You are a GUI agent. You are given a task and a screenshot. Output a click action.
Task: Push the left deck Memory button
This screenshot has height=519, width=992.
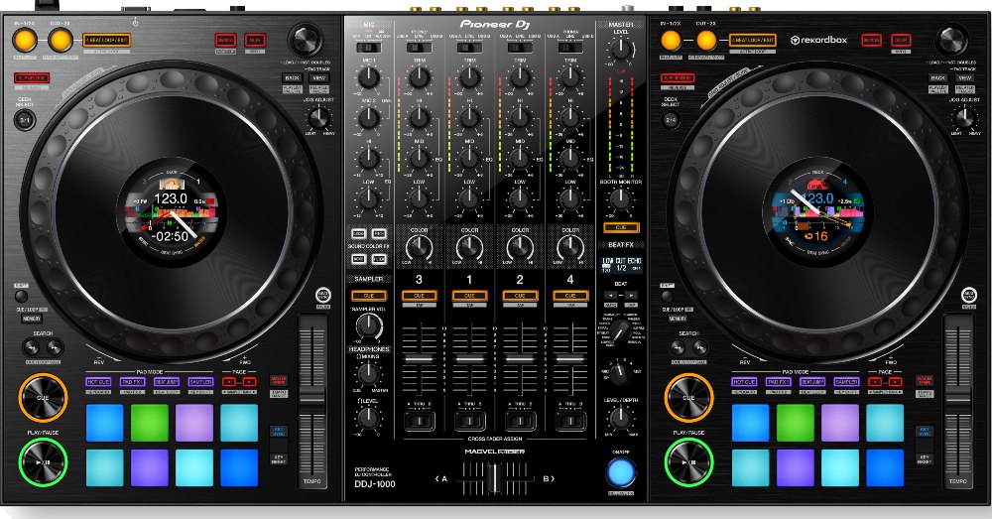pos(32,319)
